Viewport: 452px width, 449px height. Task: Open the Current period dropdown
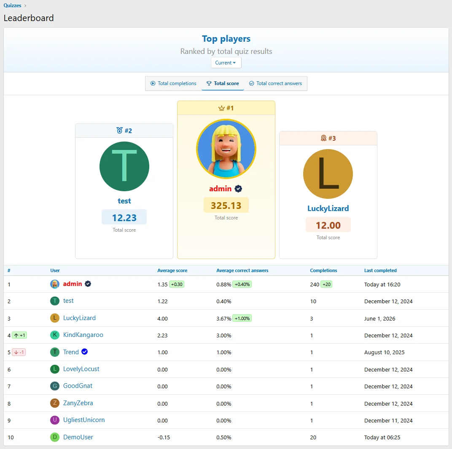226,62
